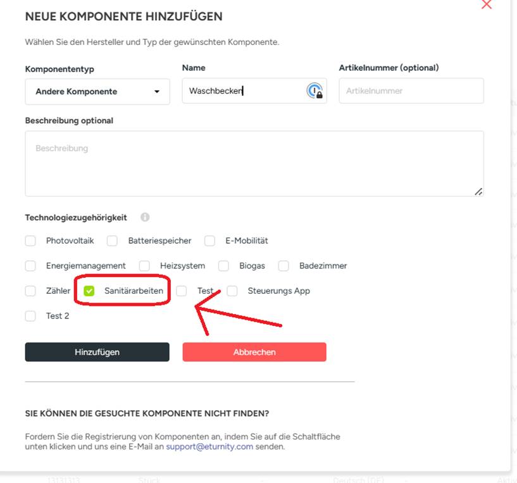The width and height of the screenshot is (517, 483).
Task: Enable the Steuerungs App checkbox
Action: click(x=232, y=291)
